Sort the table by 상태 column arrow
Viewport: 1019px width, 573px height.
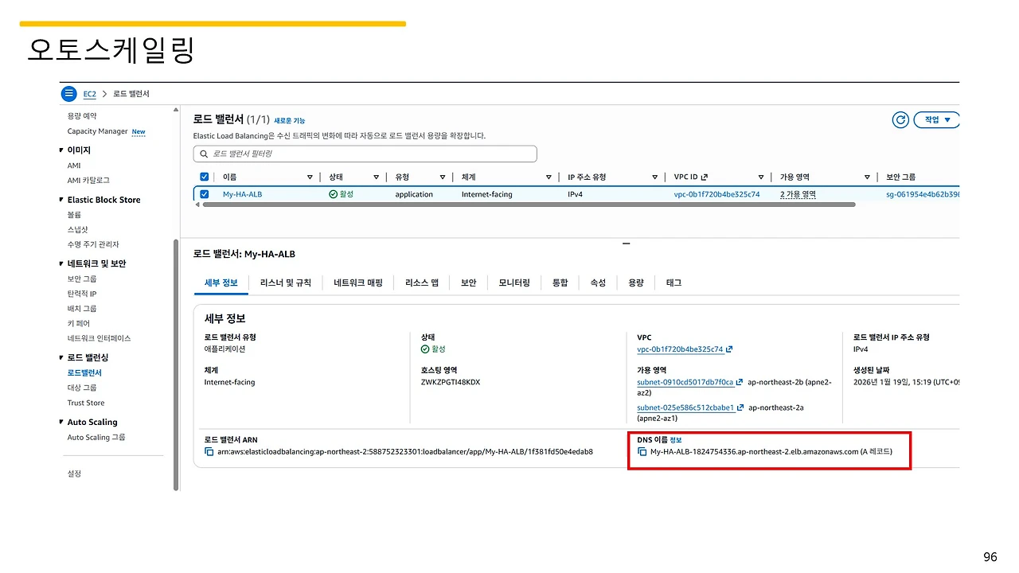377,177
